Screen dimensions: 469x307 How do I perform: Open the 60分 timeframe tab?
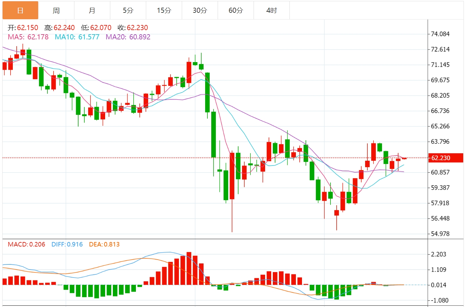click(x=236, y=11)
